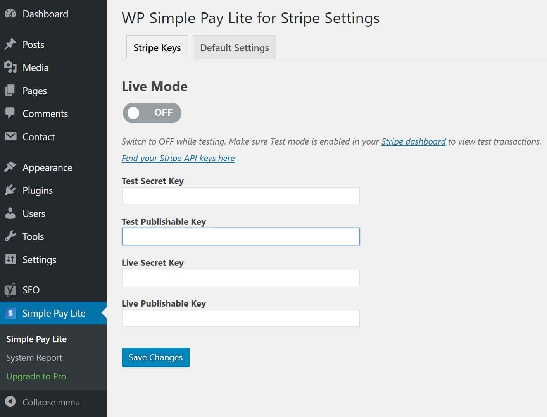Screen dimensions: 547x417
Task: Select the Stripe Keys tab
Action: pos(157,47)
